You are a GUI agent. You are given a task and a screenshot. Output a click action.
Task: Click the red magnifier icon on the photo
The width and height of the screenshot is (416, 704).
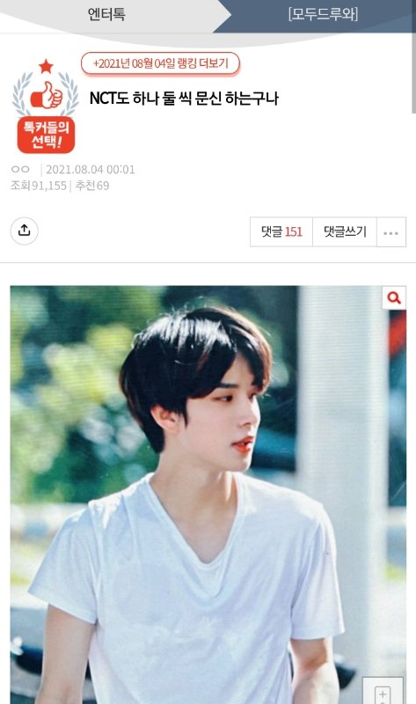pyautogui.click(x=394, y=297)
